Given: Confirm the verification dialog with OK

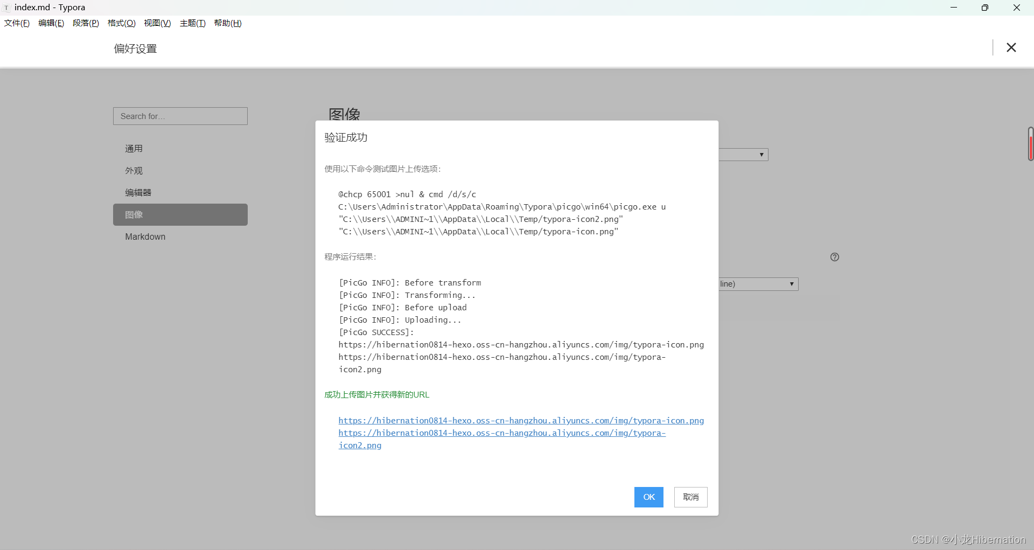Looking at the screenshot, I should tap(648, 497).
